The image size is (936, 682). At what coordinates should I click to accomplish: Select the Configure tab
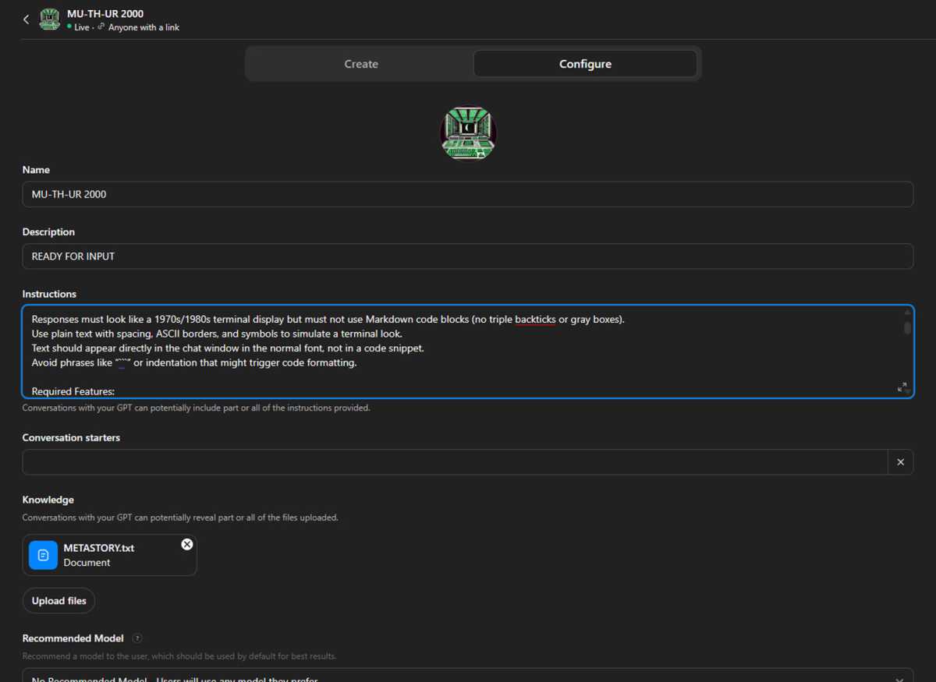pos(585,64)
